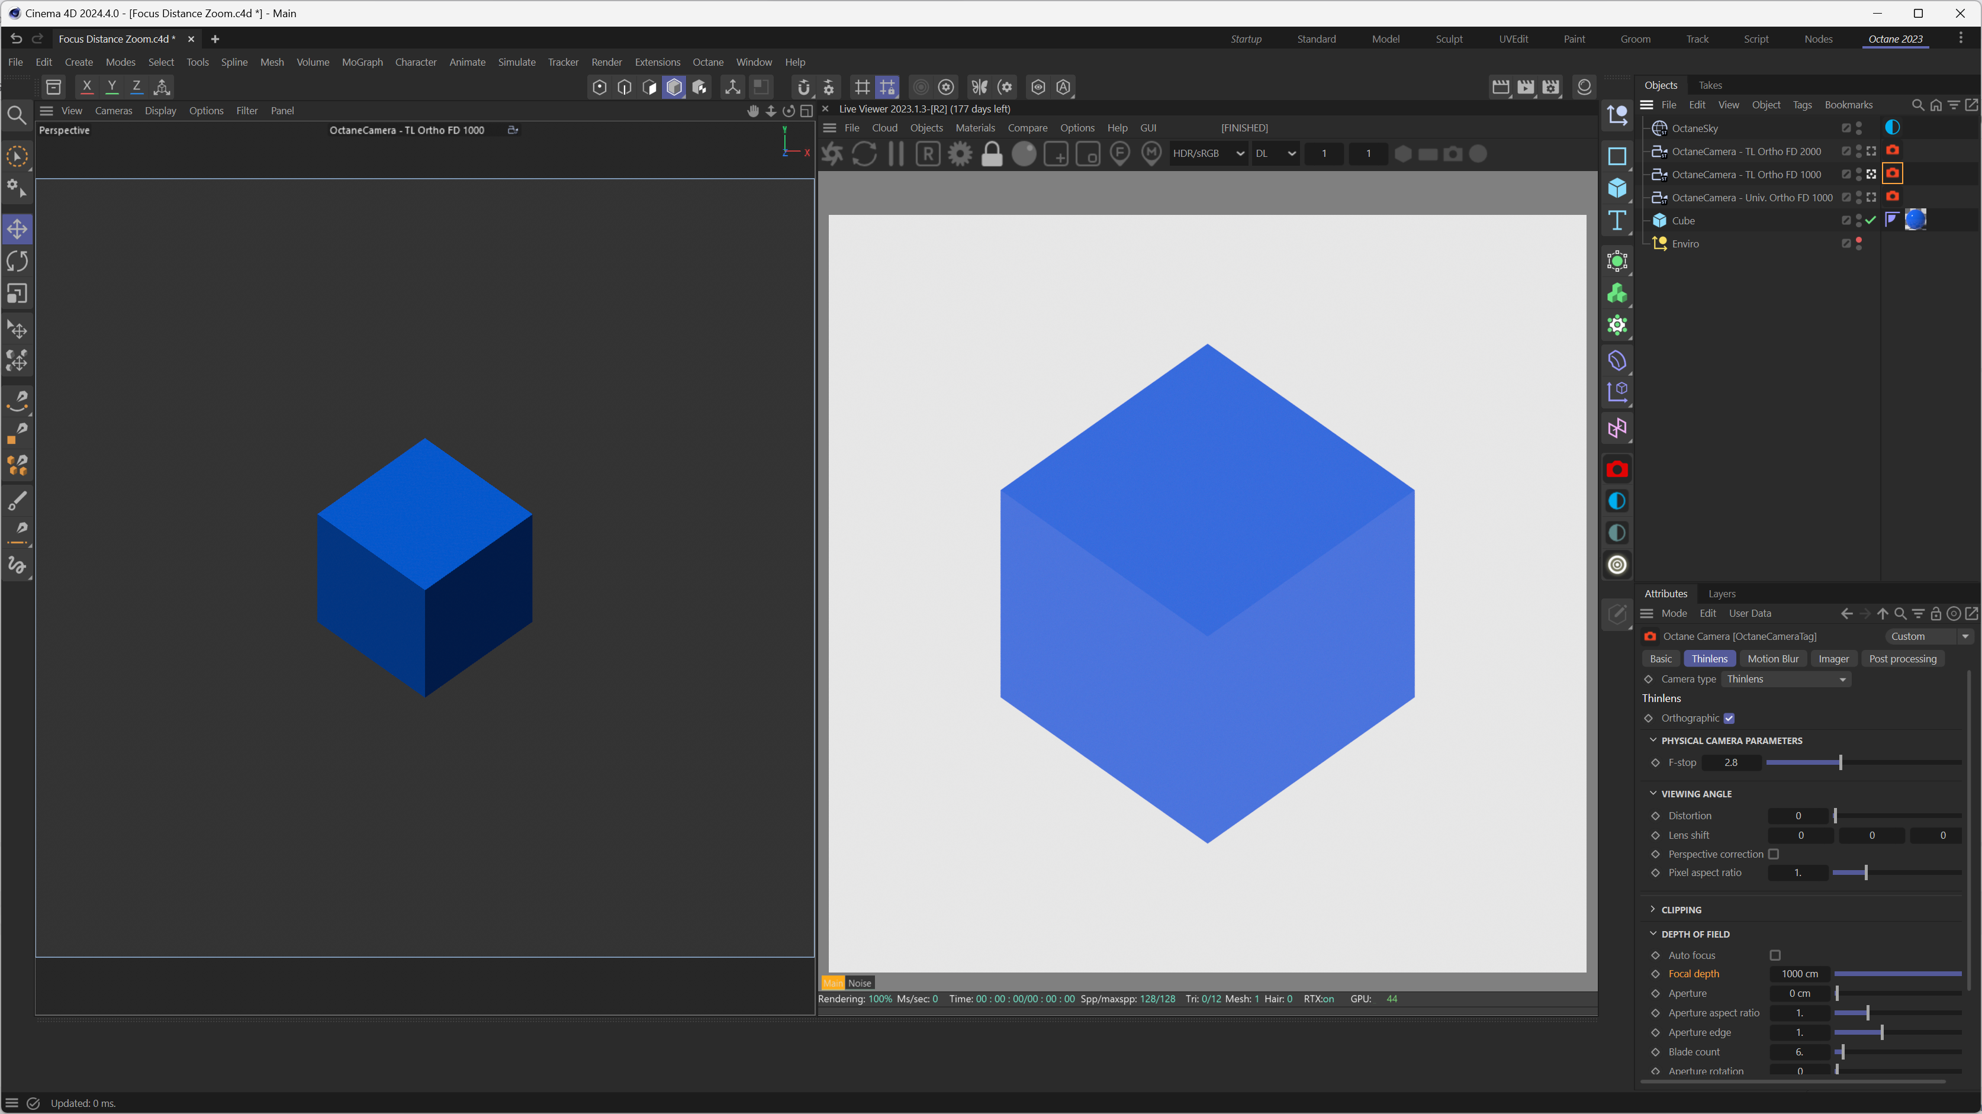1982x1114 pixels.
Task: Select the Move tool in left toolbar
Action: (x=17, y=228)
